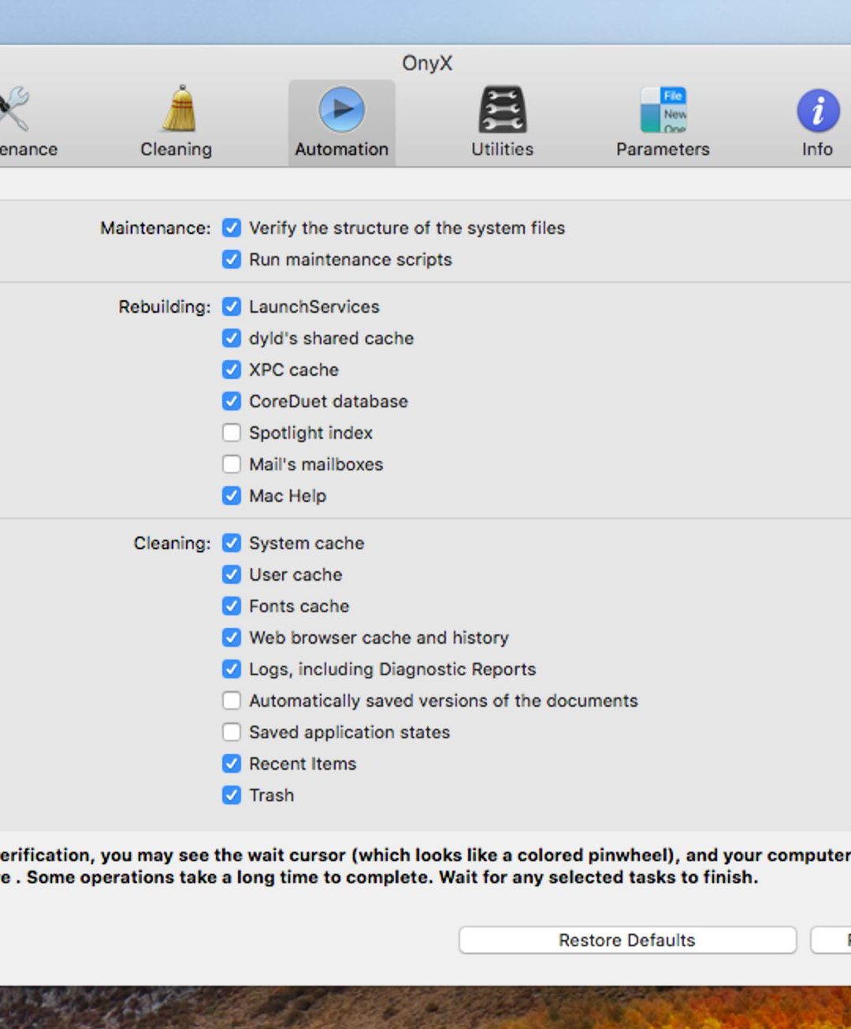Screen dimensions: 851x1029
Task: Click the Cleaning: section label
Action: (x=172, y=543)
